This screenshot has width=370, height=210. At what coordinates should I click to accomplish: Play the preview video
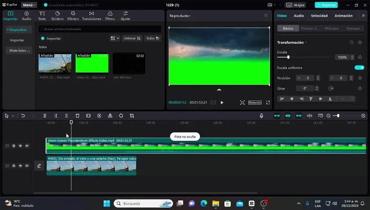click(x=222, y=103)
